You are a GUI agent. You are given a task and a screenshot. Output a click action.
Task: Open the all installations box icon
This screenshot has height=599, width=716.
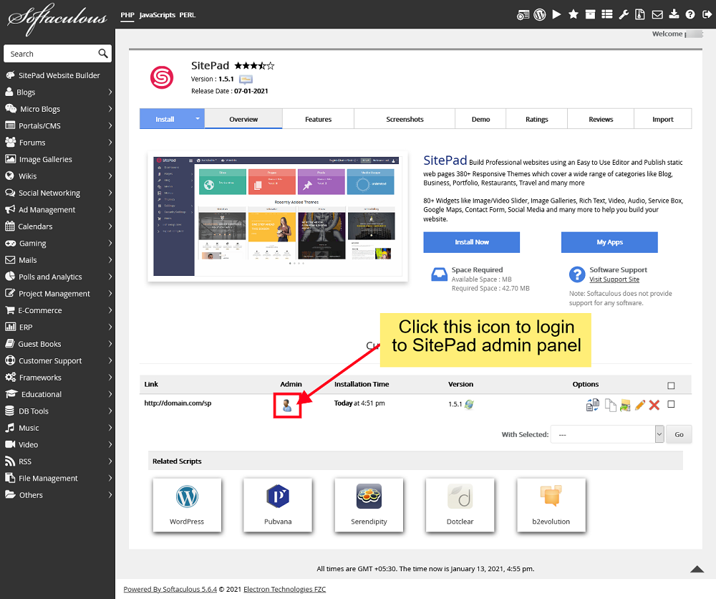pos(590,14)
